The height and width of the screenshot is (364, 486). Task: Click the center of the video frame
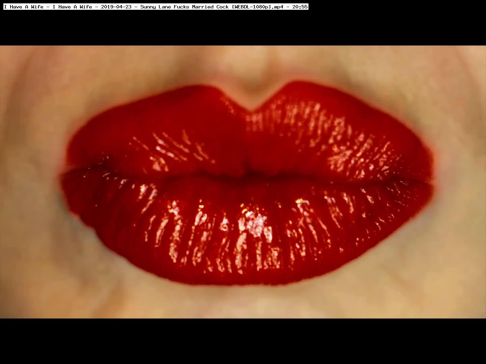(x=243, y=182)
